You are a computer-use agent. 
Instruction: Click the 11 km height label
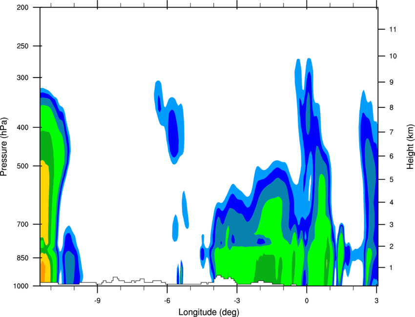coord(393,29)
